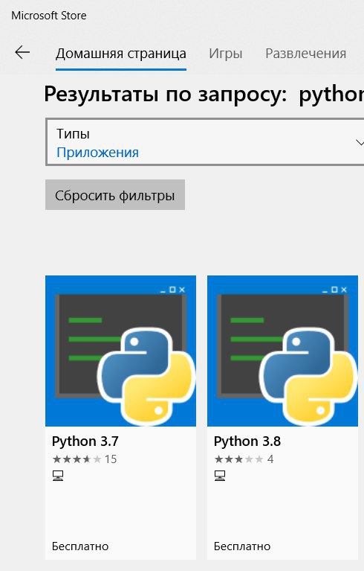Click the Python 3.7 star rating
Screen dimensions: 364x571
(77, 459)
